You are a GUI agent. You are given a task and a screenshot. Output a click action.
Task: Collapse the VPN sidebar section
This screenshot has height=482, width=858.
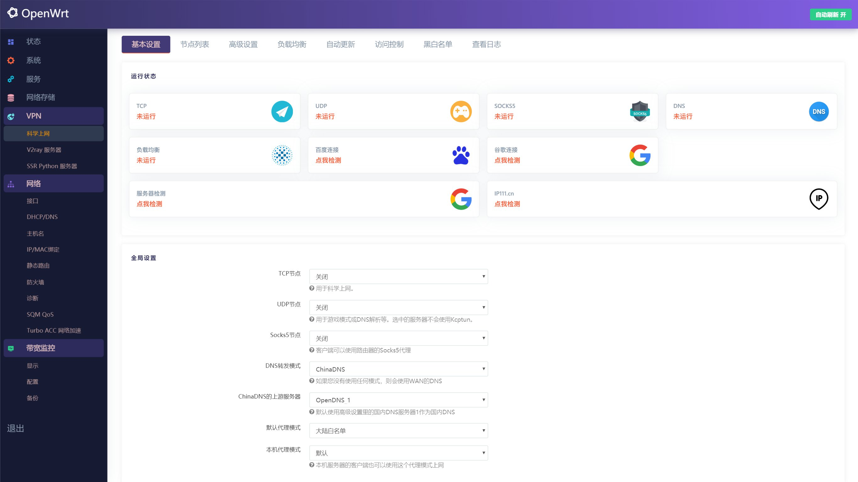pyautogui.click(x=54, y=116)
